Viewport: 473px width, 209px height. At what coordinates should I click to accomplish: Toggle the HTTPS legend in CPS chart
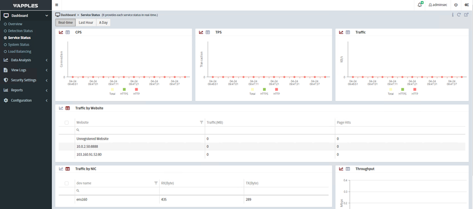(124, 90)
